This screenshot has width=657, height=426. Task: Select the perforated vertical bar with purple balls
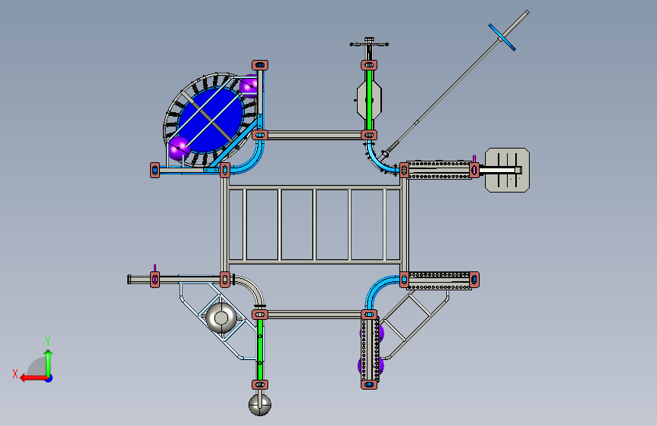(370, 350)
